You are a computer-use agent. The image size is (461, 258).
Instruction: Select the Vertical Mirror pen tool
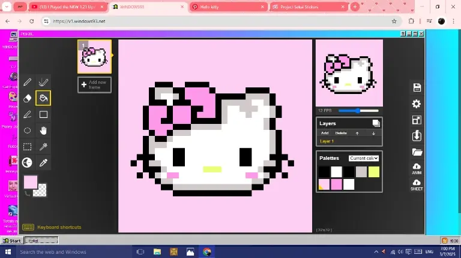pos(43,82)
